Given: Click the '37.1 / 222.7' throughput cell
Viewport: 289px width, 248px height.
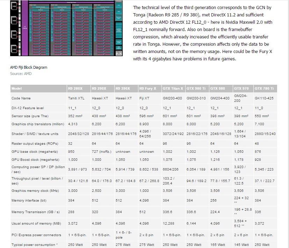Looking at the screenshot, I should [265, 181].
